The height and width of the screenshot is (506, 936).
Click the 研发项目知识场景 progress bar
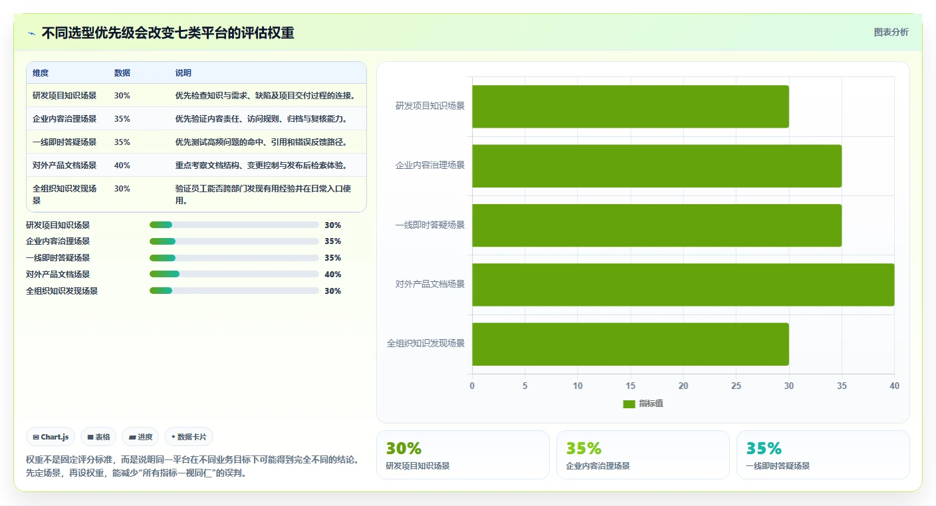235,225
